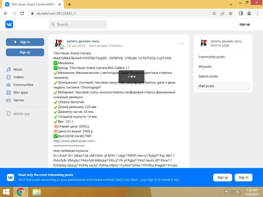Open post options three-dots menu
263x197 pixels.
[x=181, y=44]
